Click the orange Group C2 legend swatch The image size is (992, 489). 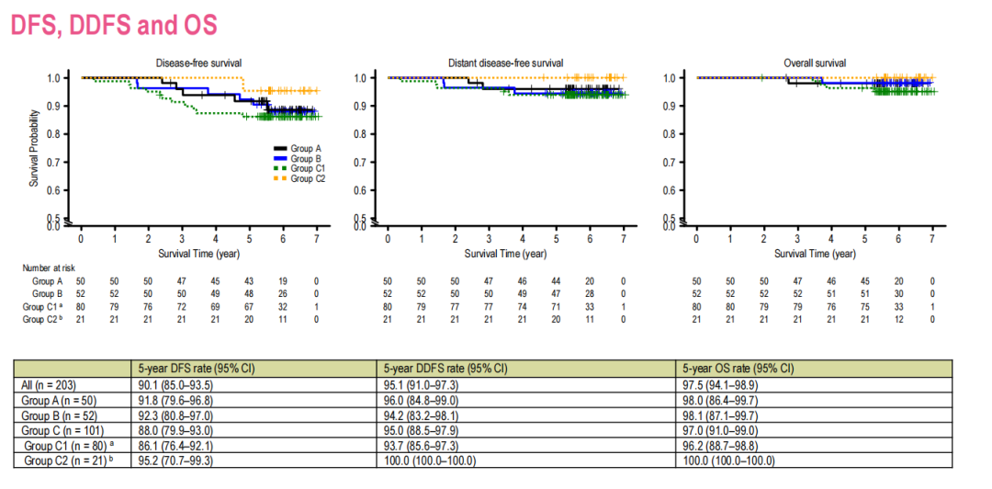[x=280, y=178]
